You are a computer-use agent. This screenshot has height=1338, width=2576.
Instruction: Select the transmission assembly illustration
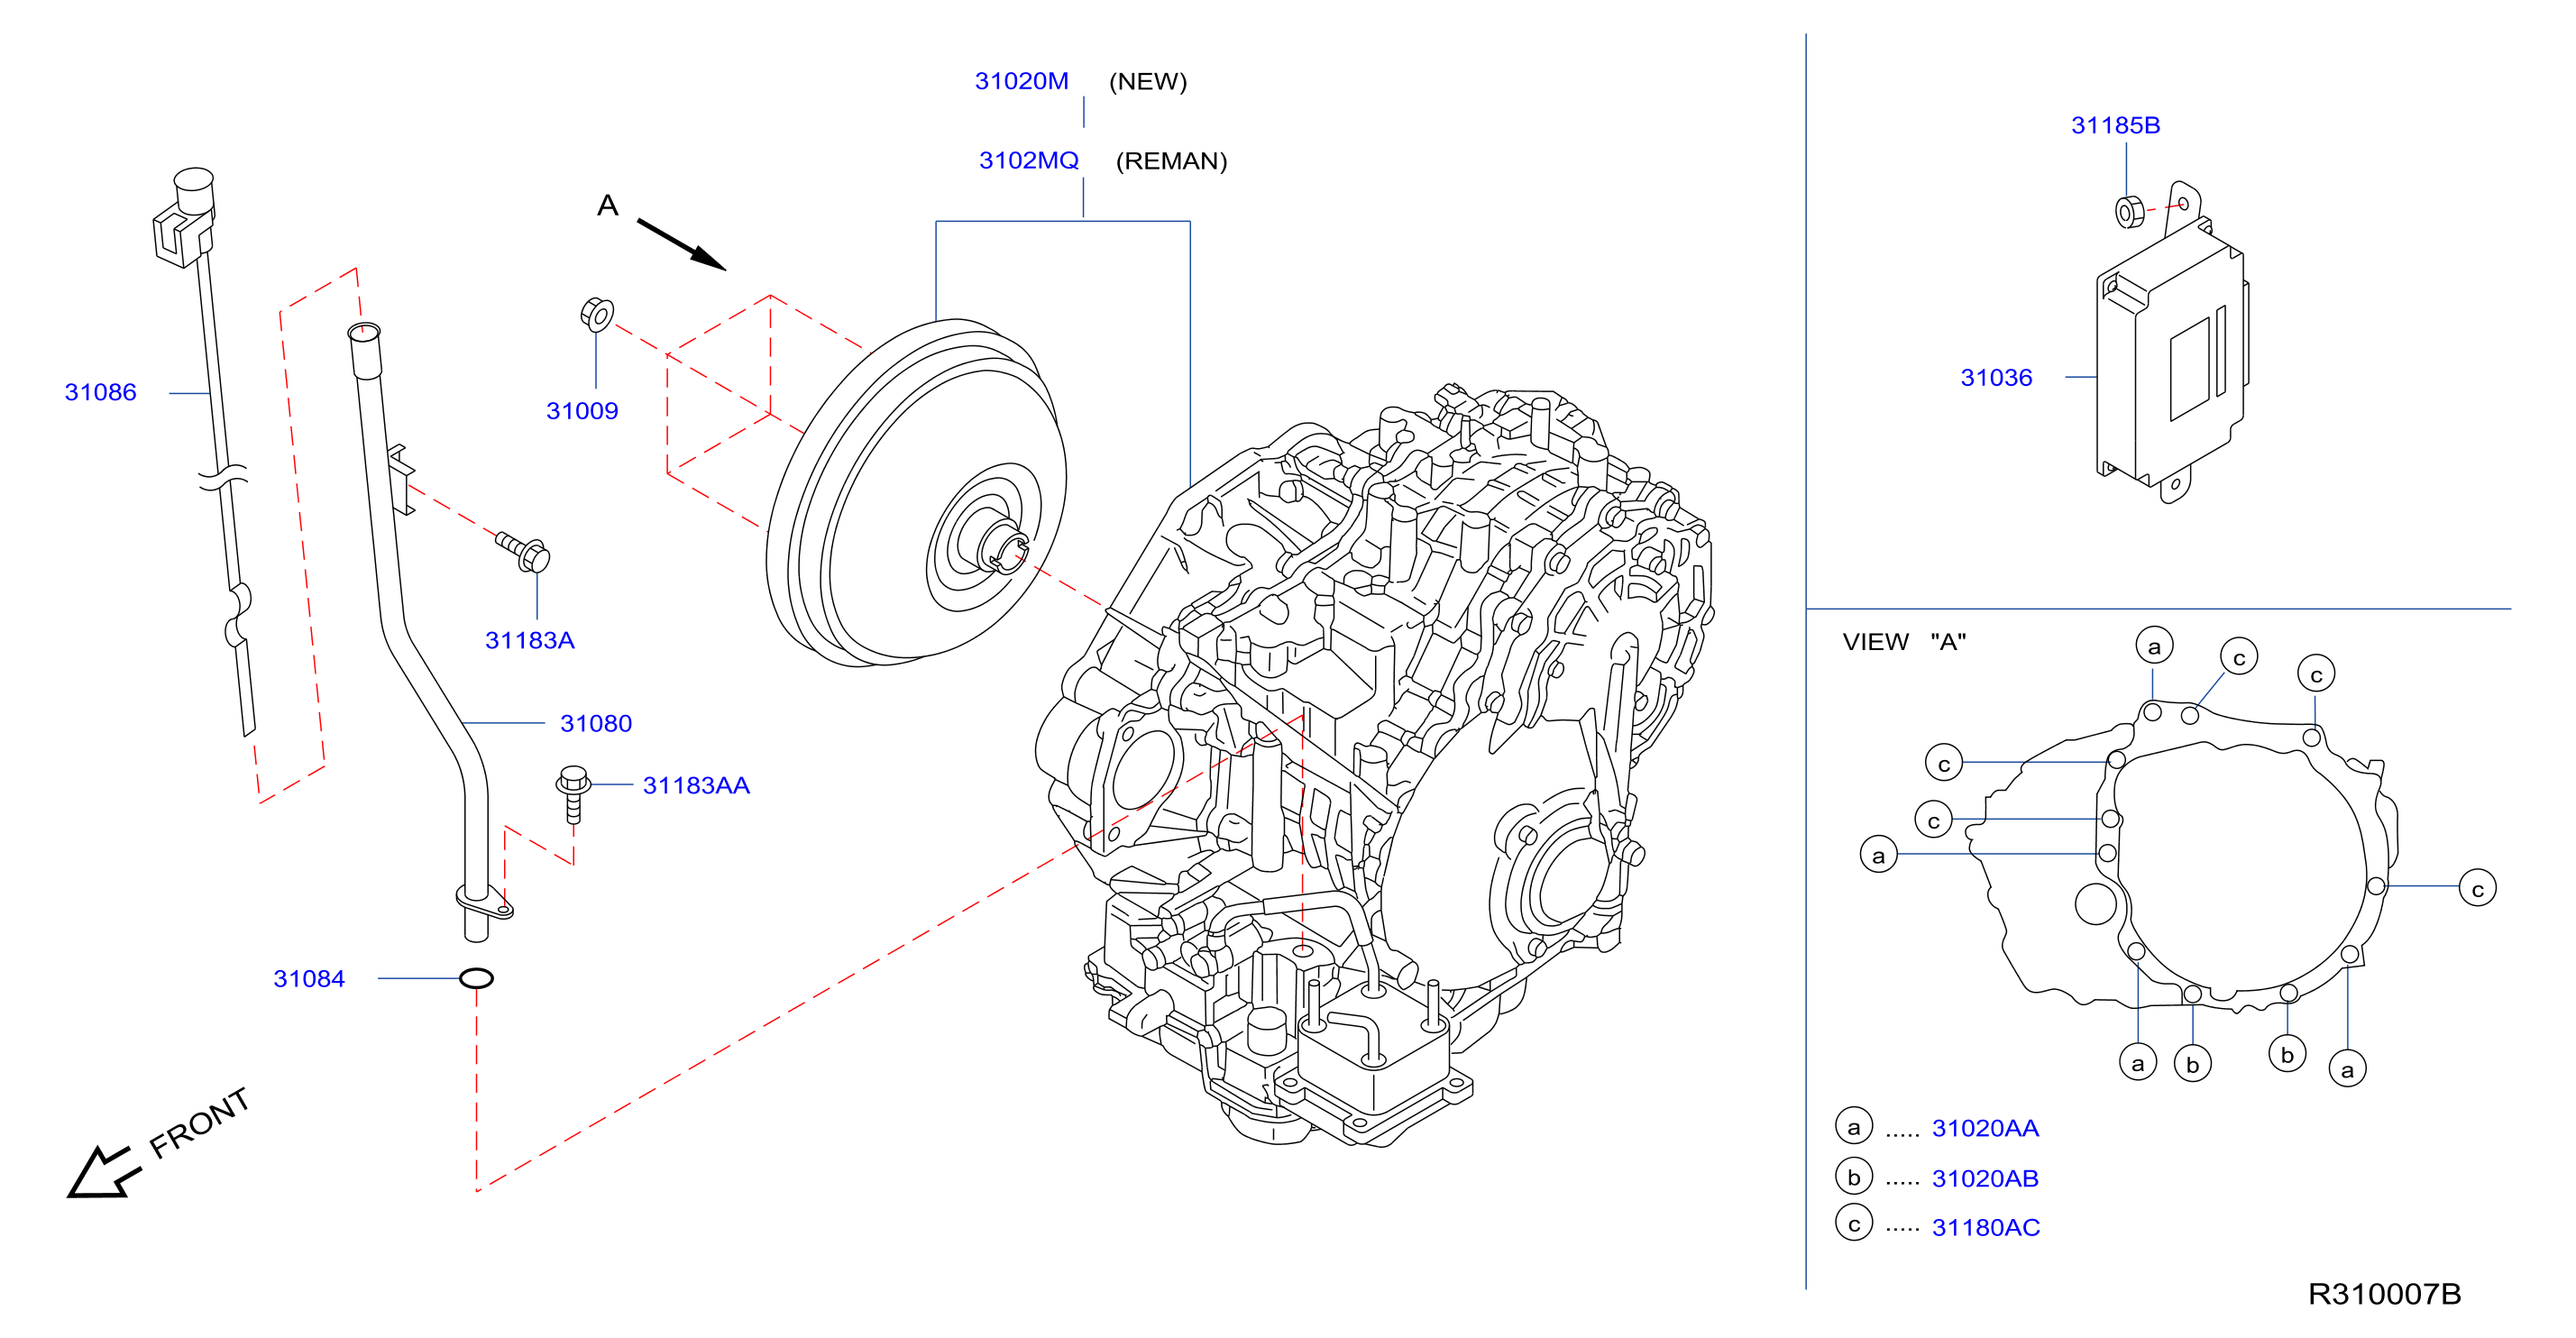tap(1373, 765)
